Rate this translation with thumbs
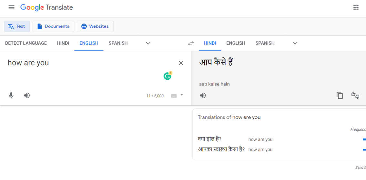This screenshot has height=180, width=366. click(355, 95)
